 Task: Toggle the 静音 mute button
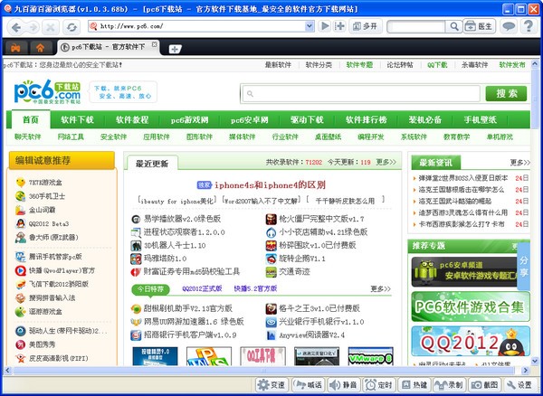click(343, 384)
